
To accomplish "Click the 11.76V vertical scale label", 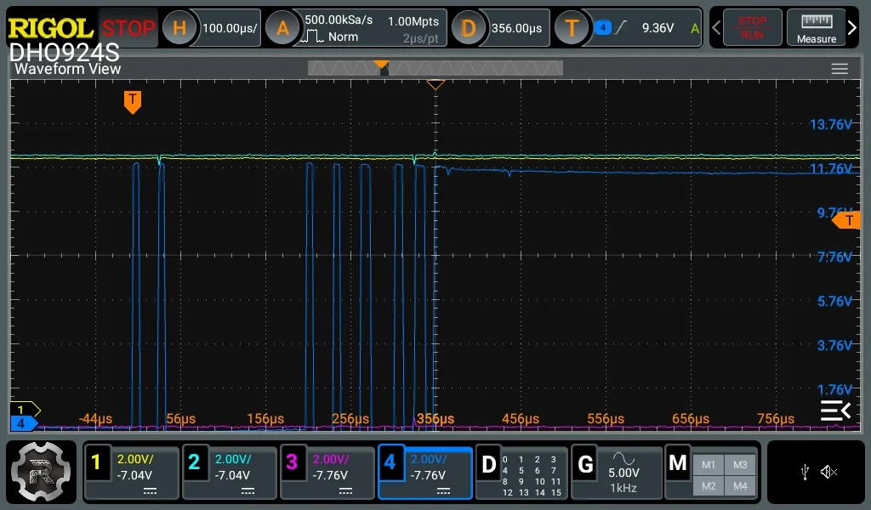I will 830,168.
